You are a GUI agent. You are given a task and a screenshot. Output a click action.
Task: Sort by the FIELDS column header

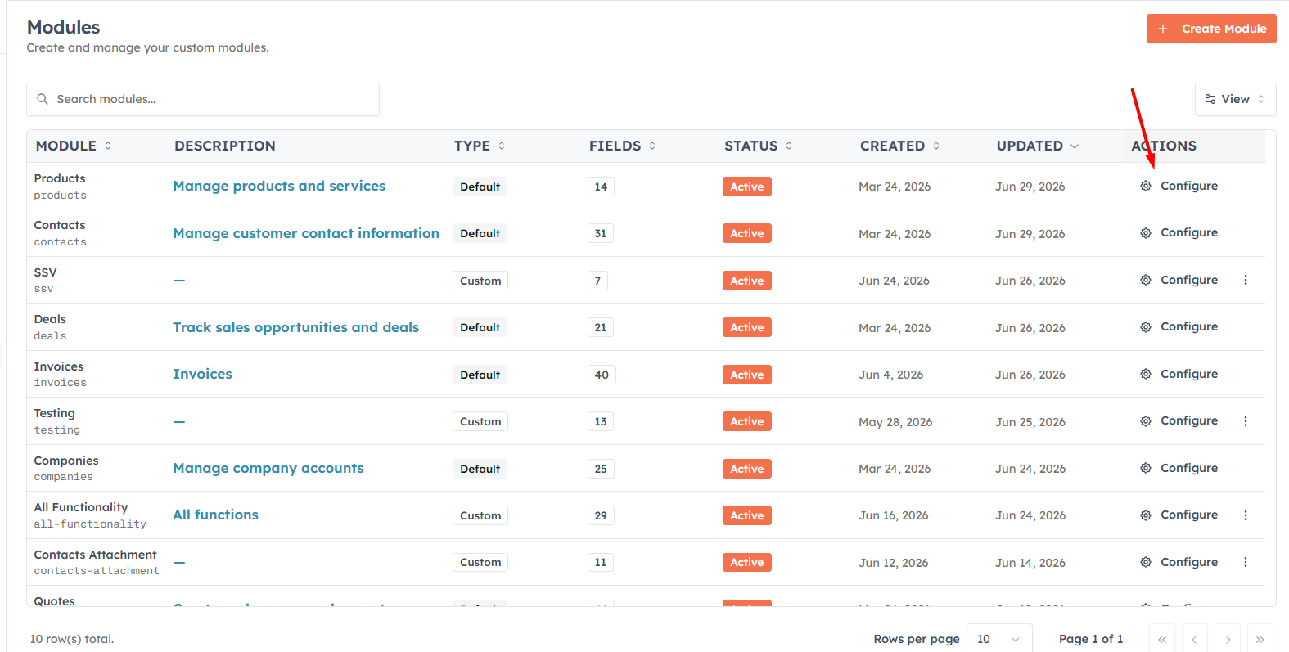622,146
